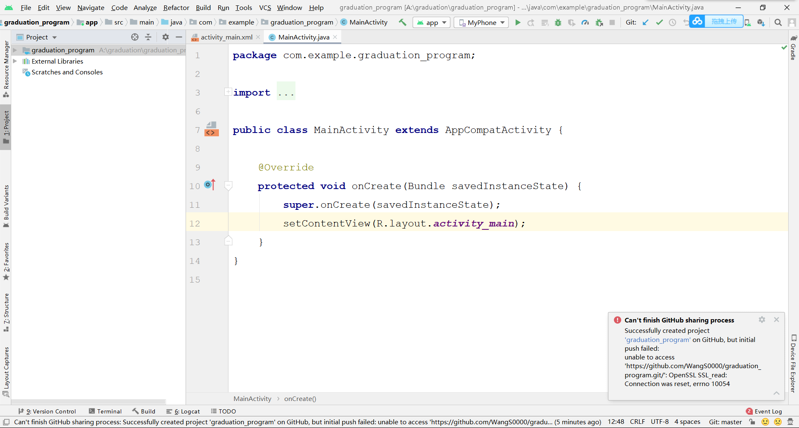Toggle the Build Variants side panel
The image size is (799, 428).
[6, 206]
